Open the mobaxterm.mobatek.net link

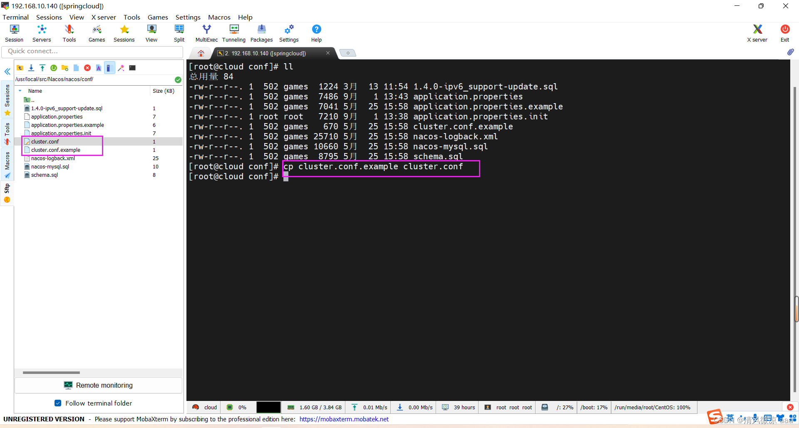click(x=344, y=419)
